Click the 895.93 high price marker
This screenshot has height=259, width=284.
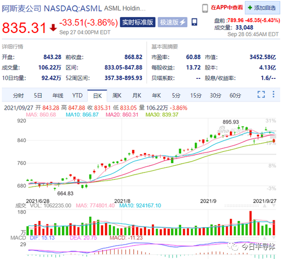[231, 122]
